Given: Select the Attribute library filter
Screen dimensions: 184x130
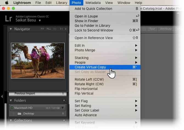Looking at the screenshot, I should (166, 29).
